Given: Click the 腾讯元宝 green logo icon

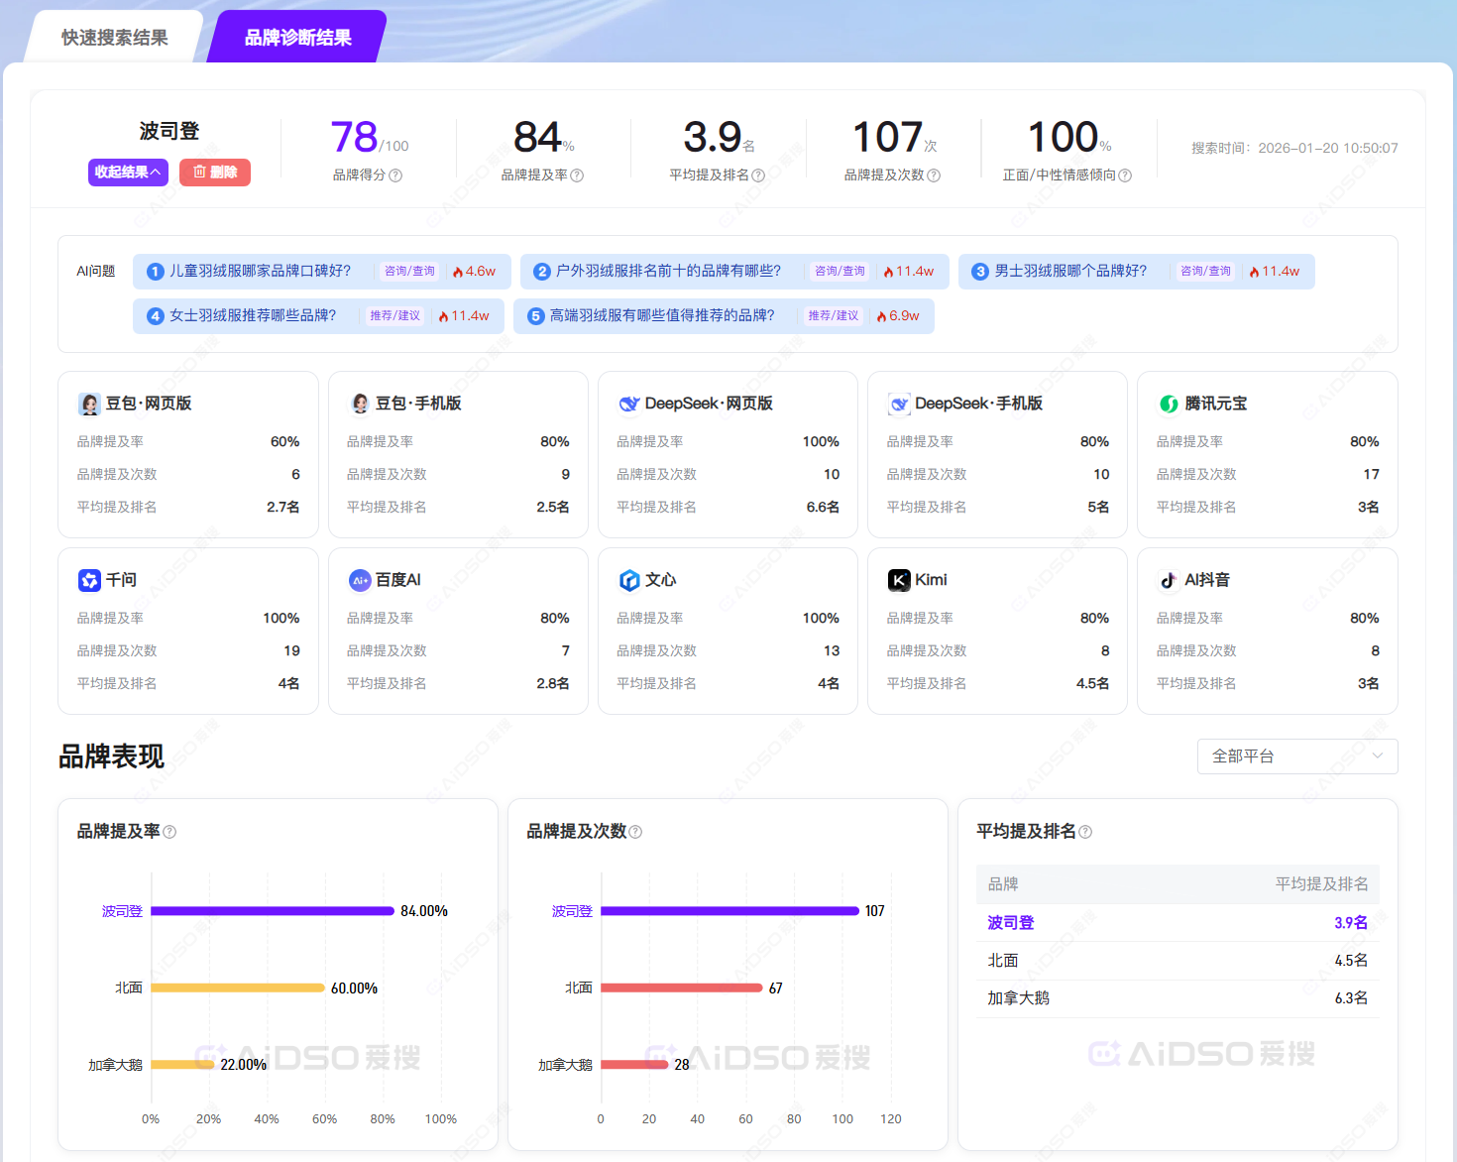Looking at the screenshot, I should [x=1169, y=404].
